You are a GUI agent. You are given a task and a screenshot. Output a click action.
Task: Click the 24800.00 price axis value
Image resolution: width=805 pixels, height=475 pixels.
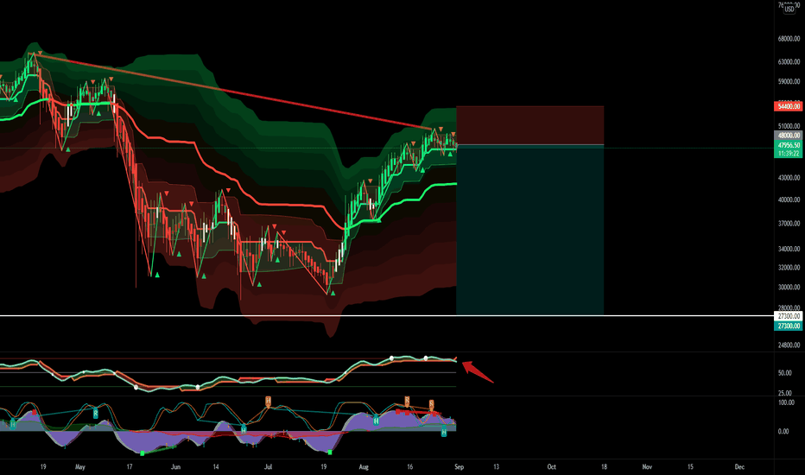(x=789, y=345)
